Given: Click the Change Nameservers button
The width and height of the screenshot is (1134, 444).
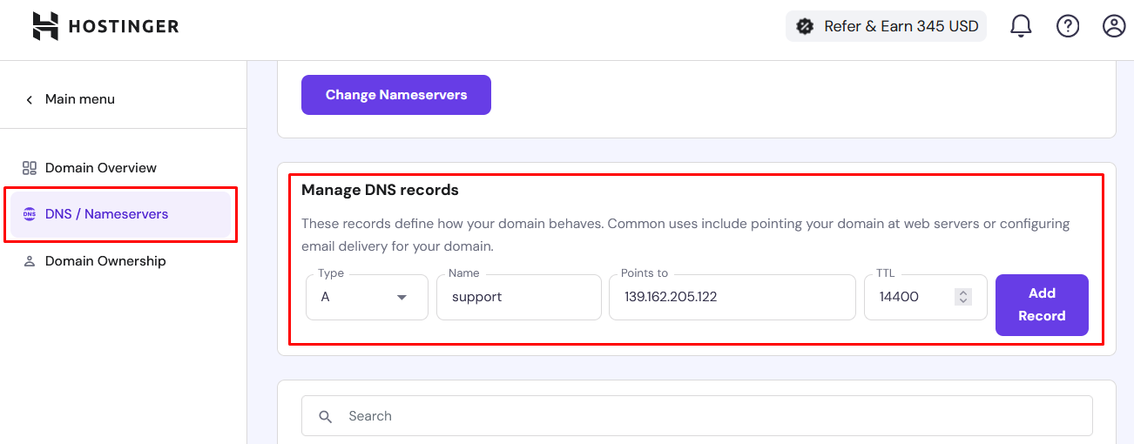Looking at the screenshot, I should click(396, 95).
